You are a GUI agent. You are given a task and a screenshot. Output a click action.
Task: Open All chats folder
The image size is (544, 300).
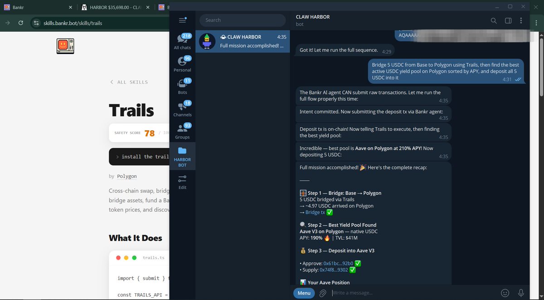tap(182, 41)
